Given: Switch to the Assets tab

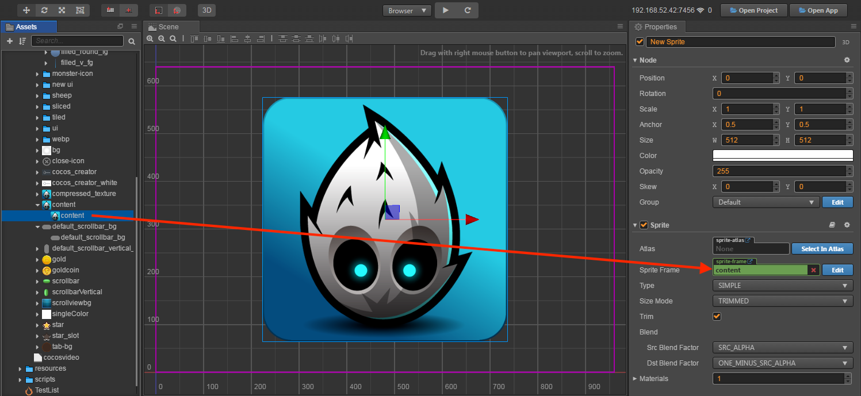Looking at the screenshot, I should 29,27.
